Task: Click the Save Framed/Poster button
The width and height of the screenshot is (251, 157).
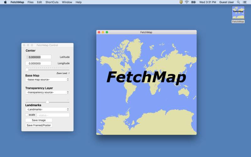Action: click(39, 125)
